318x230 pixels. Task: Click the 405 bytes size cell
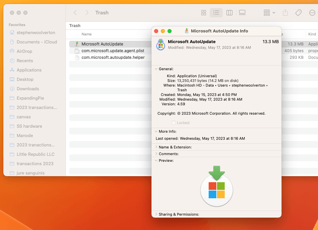pos(294,51)
